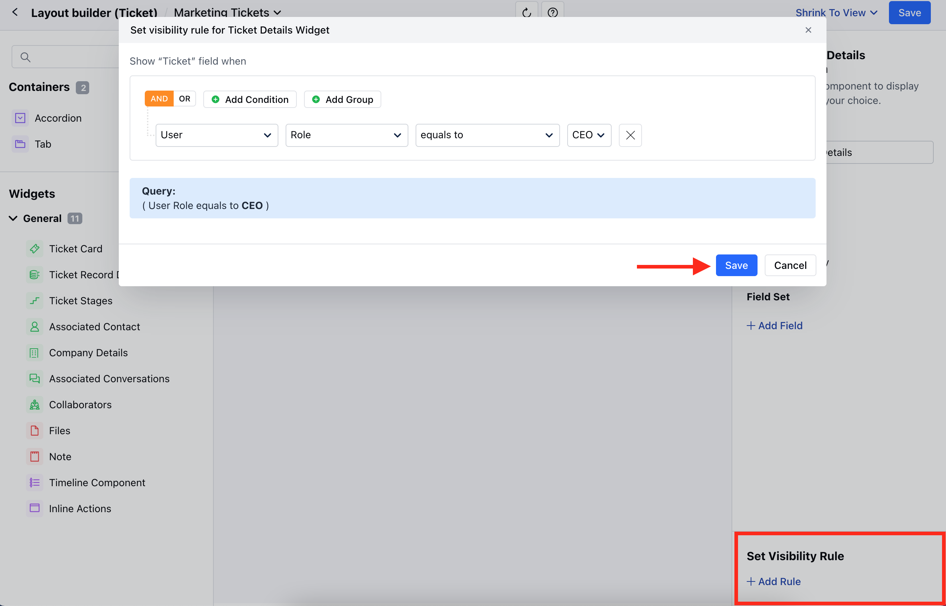Click the Inline Actions widget icon

click(34, 509)
